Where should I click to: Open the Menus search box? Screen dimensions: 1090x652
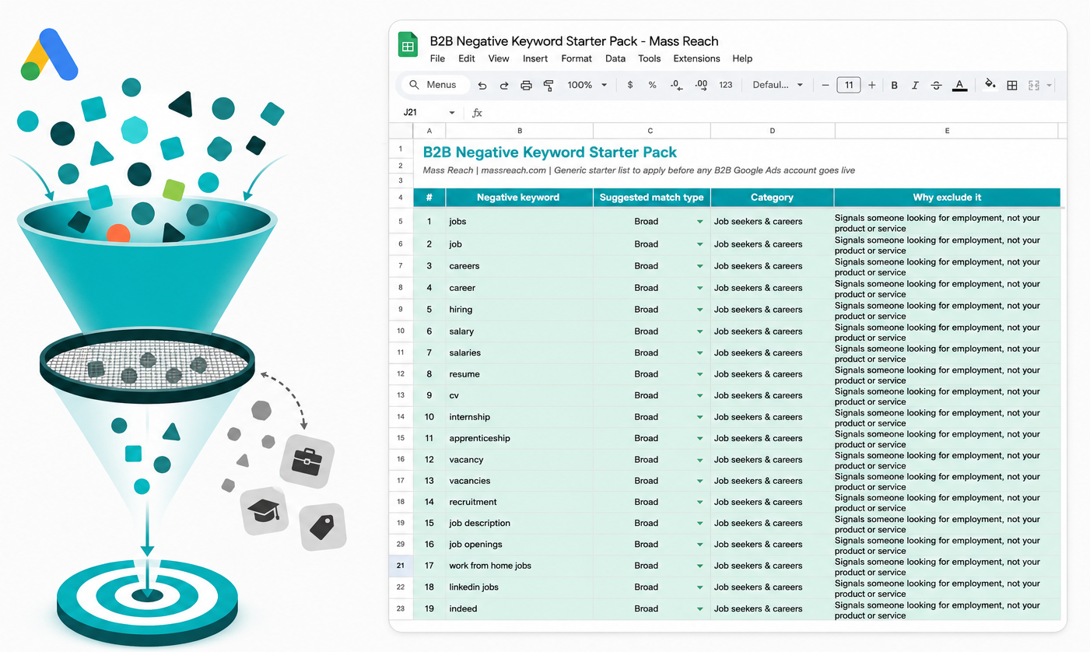[435, 85]
